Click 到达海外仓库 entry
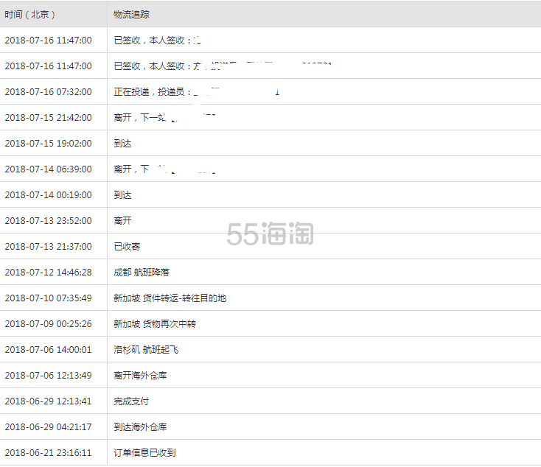541x467 pixels. (x=141, y=427)
